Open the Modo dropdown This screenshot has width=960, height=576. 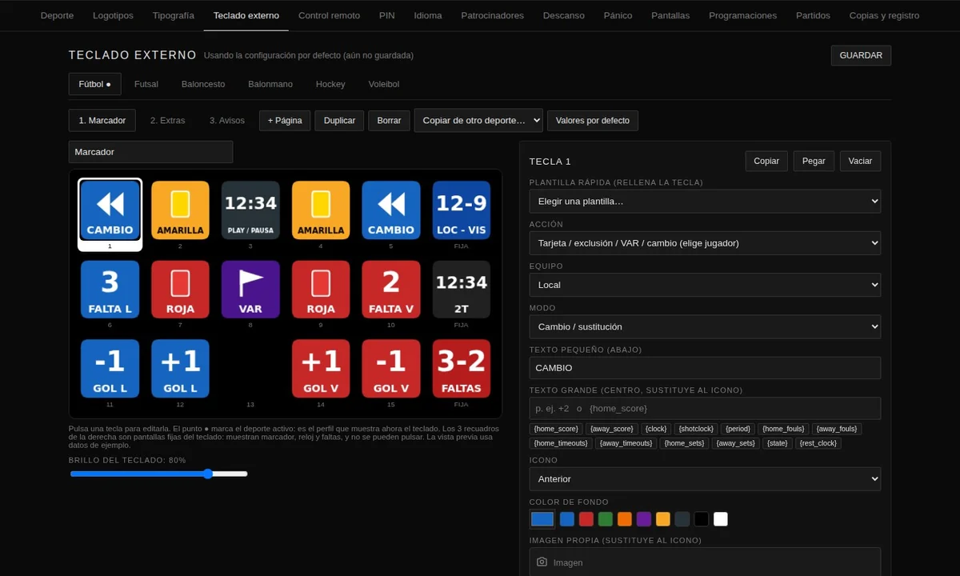point(705,326)
